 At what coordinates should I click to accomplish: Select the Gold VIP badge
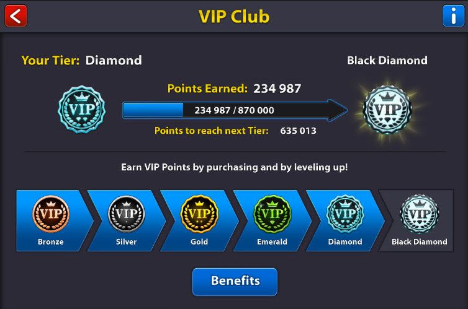coord(199,214)
